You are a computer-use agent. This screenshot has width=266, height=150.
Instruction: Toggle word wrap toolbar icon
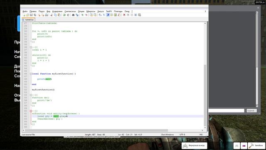pyautogui.click(x=100, y=15)
